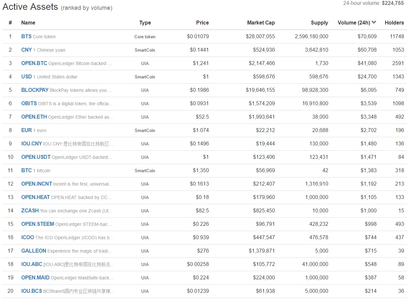Open the OPEN.ETH asset link

pyautogui.click(x=34, y=117)
